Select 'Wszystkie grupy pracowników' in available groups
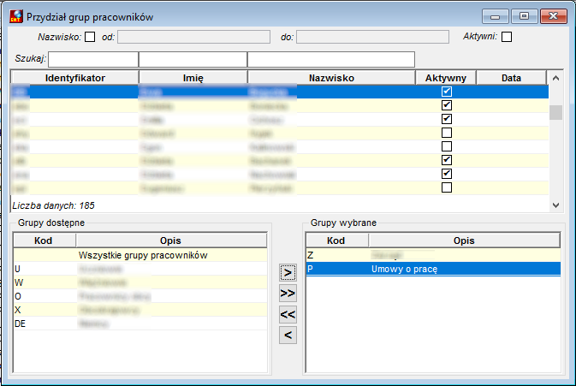The width and height of the screenshot is (576, 386). pos(140,255)
